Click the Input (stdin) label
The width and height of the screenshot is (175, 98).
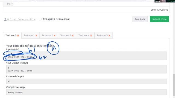tap(13, 49)
